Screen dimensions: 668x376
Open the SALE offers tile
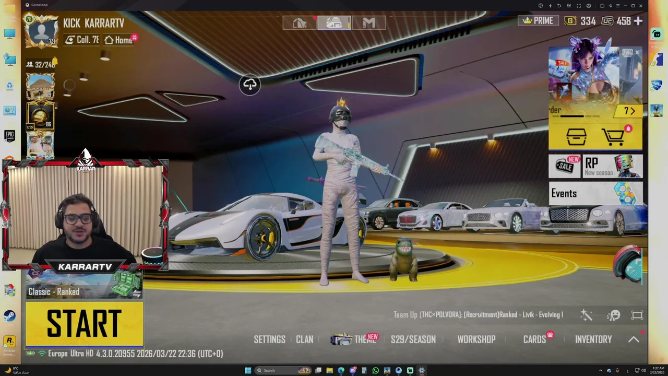coord(565,166)
